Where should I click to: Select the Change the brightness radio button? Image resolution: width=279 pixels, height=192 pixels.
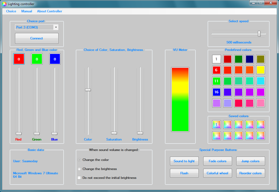coord(79,169)
